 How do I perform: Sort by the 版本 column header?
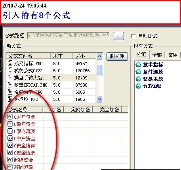coord(62,56)
